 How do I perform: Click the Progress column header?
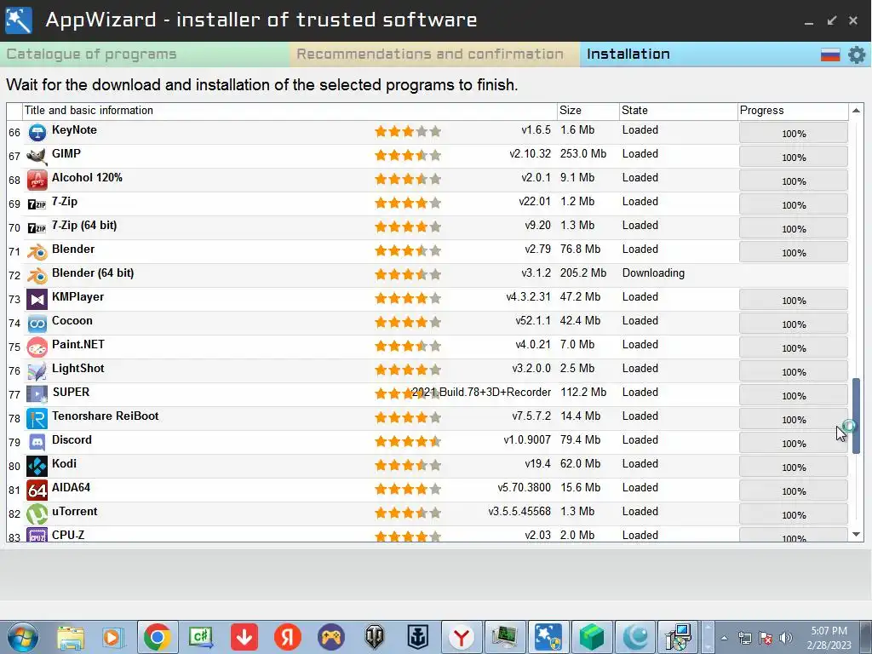[793, 110]
